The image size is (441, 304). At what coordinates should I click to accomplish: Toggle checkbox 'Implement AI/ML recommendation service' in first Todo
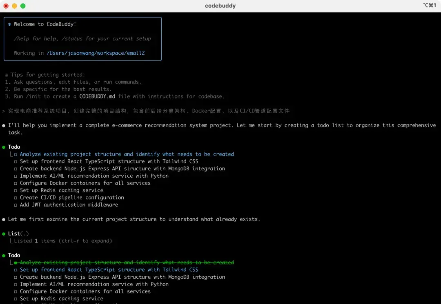coord(16,176)
